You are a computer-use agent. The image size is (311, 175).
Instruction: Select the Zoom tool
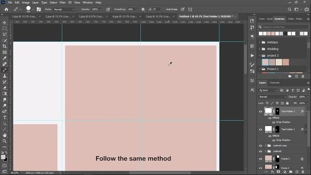[4, 141]
